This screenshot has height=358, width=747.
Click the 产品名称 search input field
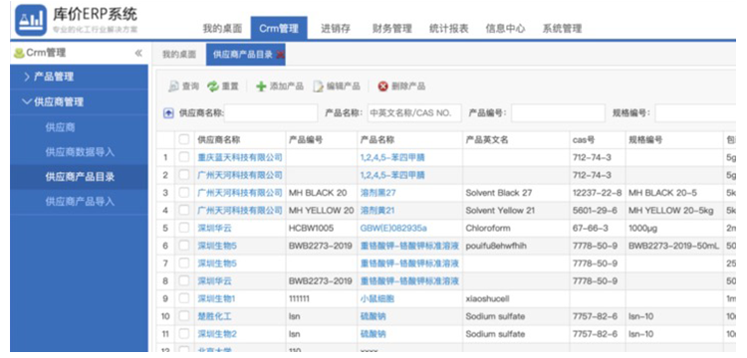coord(414,113)
